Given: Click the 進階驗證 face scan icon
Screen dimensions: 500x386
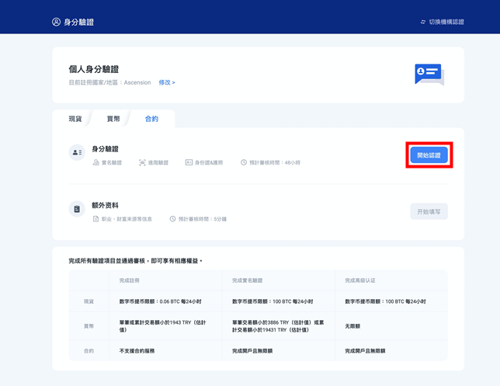Looking at the screenshot, I should (142, 163).
